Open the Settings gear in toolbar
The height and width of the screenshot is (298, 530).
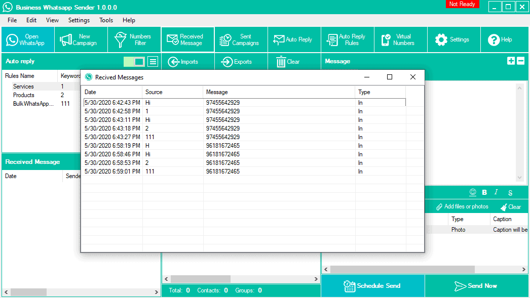pyautogui.click(x=454, y=40)
